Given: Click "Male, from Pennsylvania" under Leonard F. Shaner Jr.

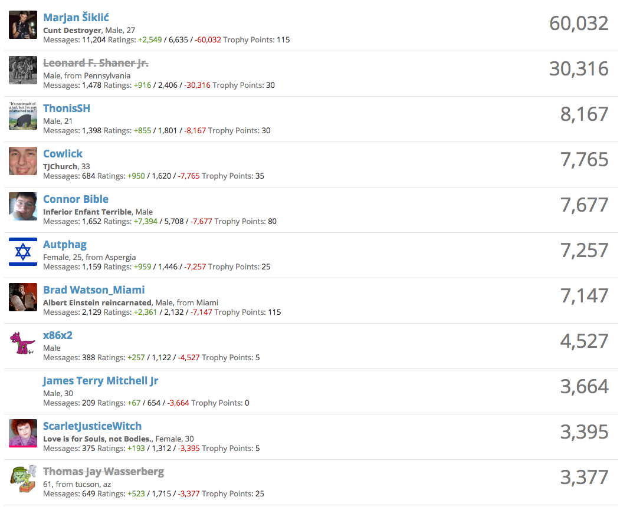Looking at the screenshot, I should 87,76.
